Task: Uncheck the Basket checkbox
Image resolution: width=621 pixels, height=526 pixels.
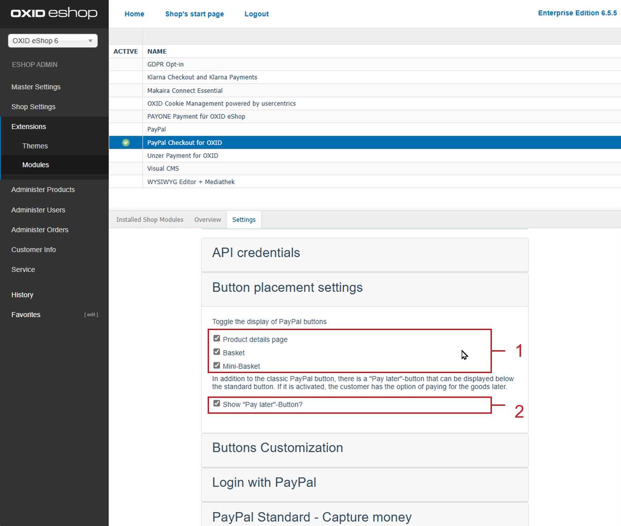Action: click(217, 352)
